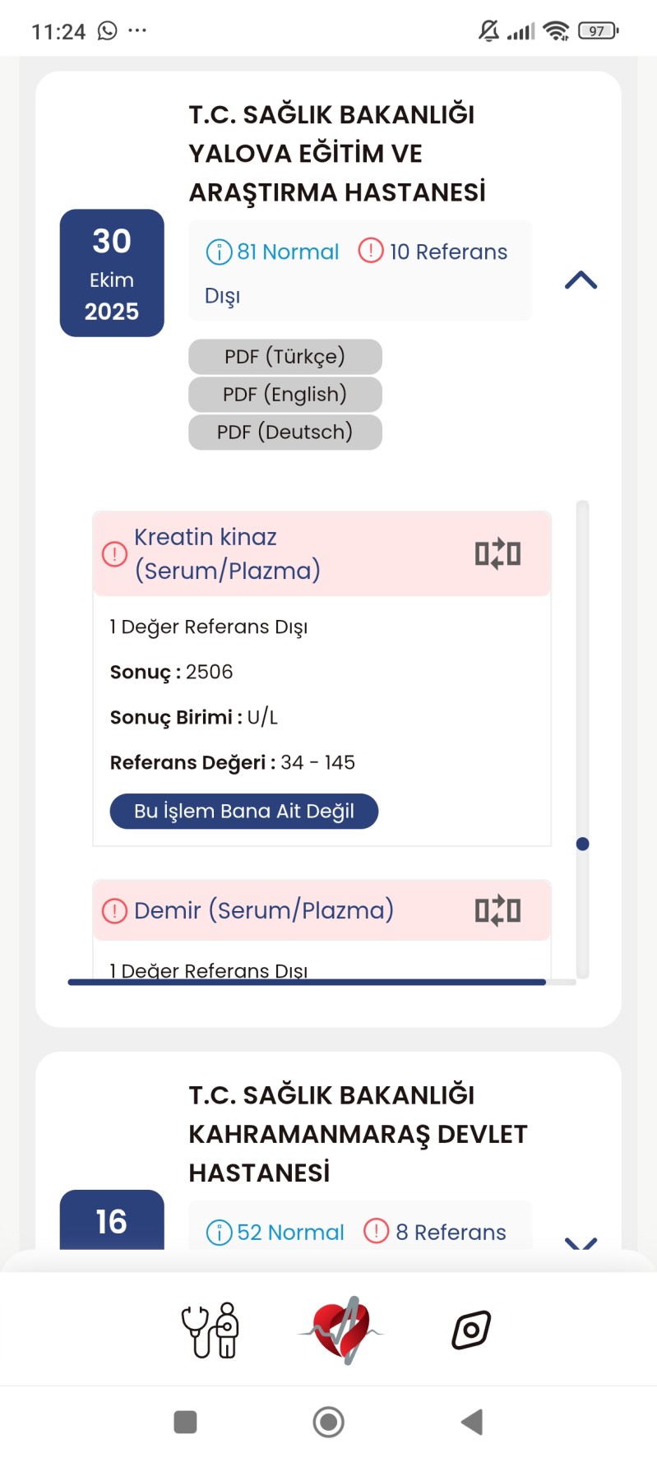Open the rounded square eye icon
657x1462 pixels.
pyautogui.click(x=471, y=1330)
